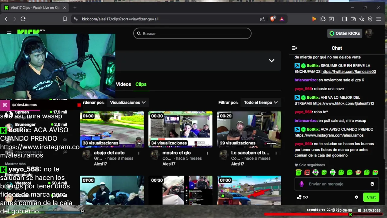Open the Leo AI sparkle icon

point(362,19)
